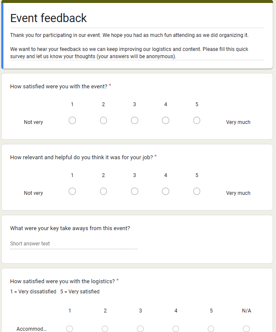Choose rating 2 in the Accommodation row
This screenshot has width=276, height=332.
point(105,329)
